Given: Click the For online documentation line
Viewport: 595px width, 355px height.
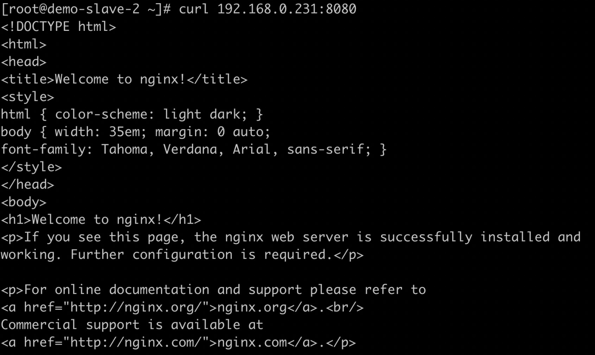Looking at the screenshot, I should click(x=213, y=290).
